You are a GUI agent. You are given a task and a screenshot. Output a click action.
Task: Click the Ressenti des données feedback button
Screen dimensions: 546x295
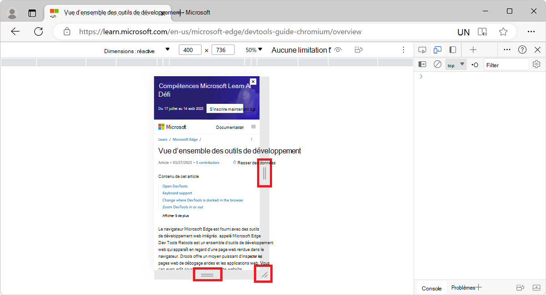(254, 162)
